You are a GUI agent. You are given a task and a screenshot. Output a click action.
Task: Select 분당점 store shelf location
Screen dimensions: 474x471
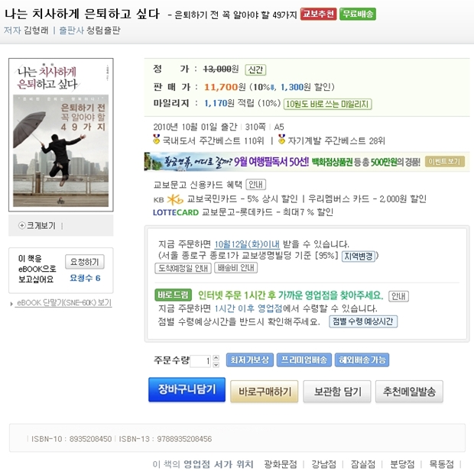[402, 464]
